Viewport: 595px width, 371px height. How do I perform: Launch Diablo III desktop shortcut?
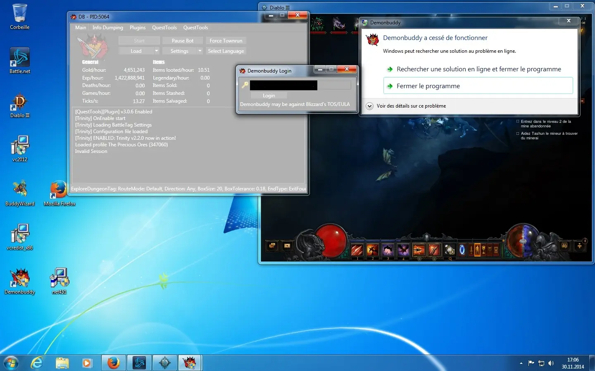coord(20,105)
